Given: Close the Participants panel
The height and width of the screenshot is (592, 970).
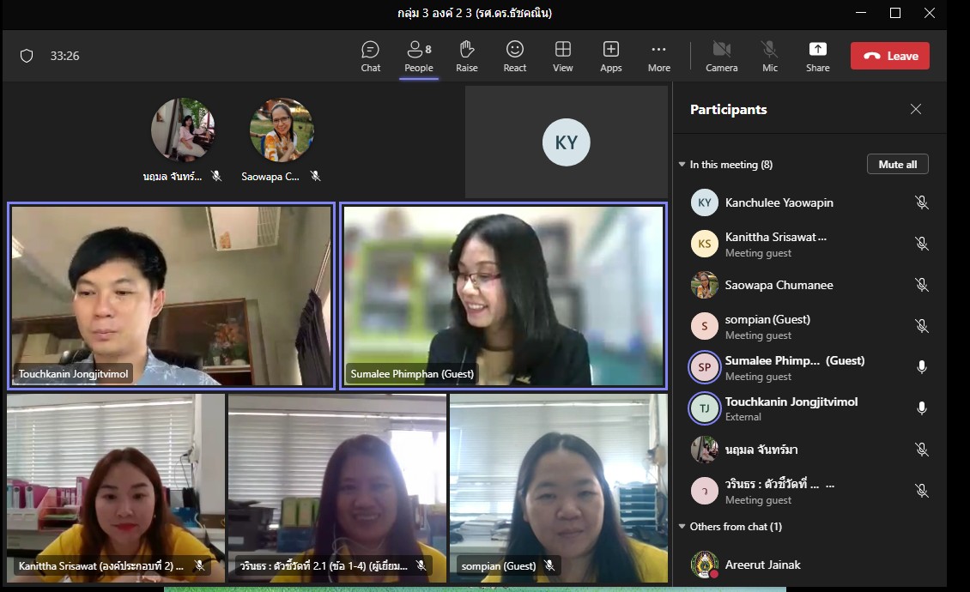Looking at the screenshot, I should (x=916, y=109).
